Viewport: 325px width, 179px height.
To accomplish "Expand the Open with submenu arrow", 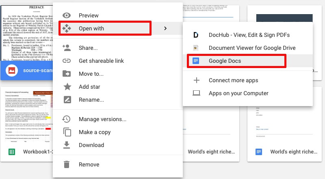I will coord(165,28).
